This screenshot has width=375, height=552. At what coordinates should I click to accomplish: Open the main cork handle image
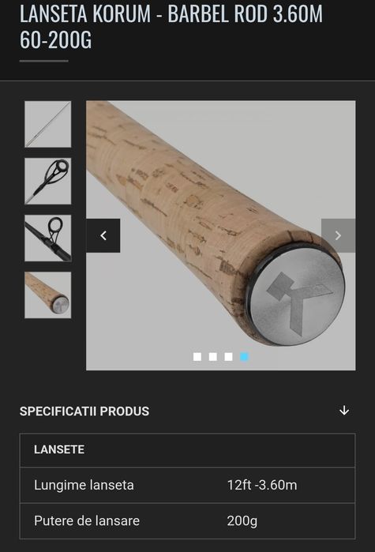pos(220,235)
